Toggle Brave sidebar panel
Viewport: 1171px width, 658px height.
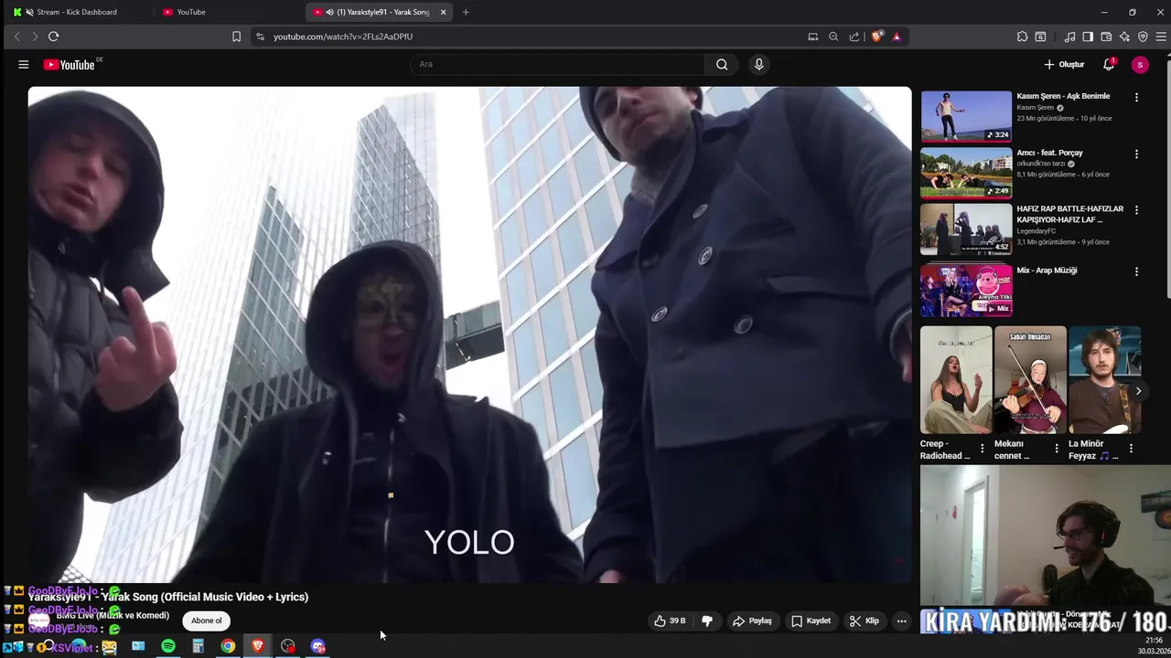point(1088,37)
